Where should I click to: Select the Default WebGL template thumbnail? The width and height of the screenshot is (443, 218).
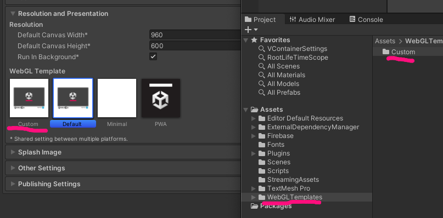pyautogui.click(x=73, y=98)
